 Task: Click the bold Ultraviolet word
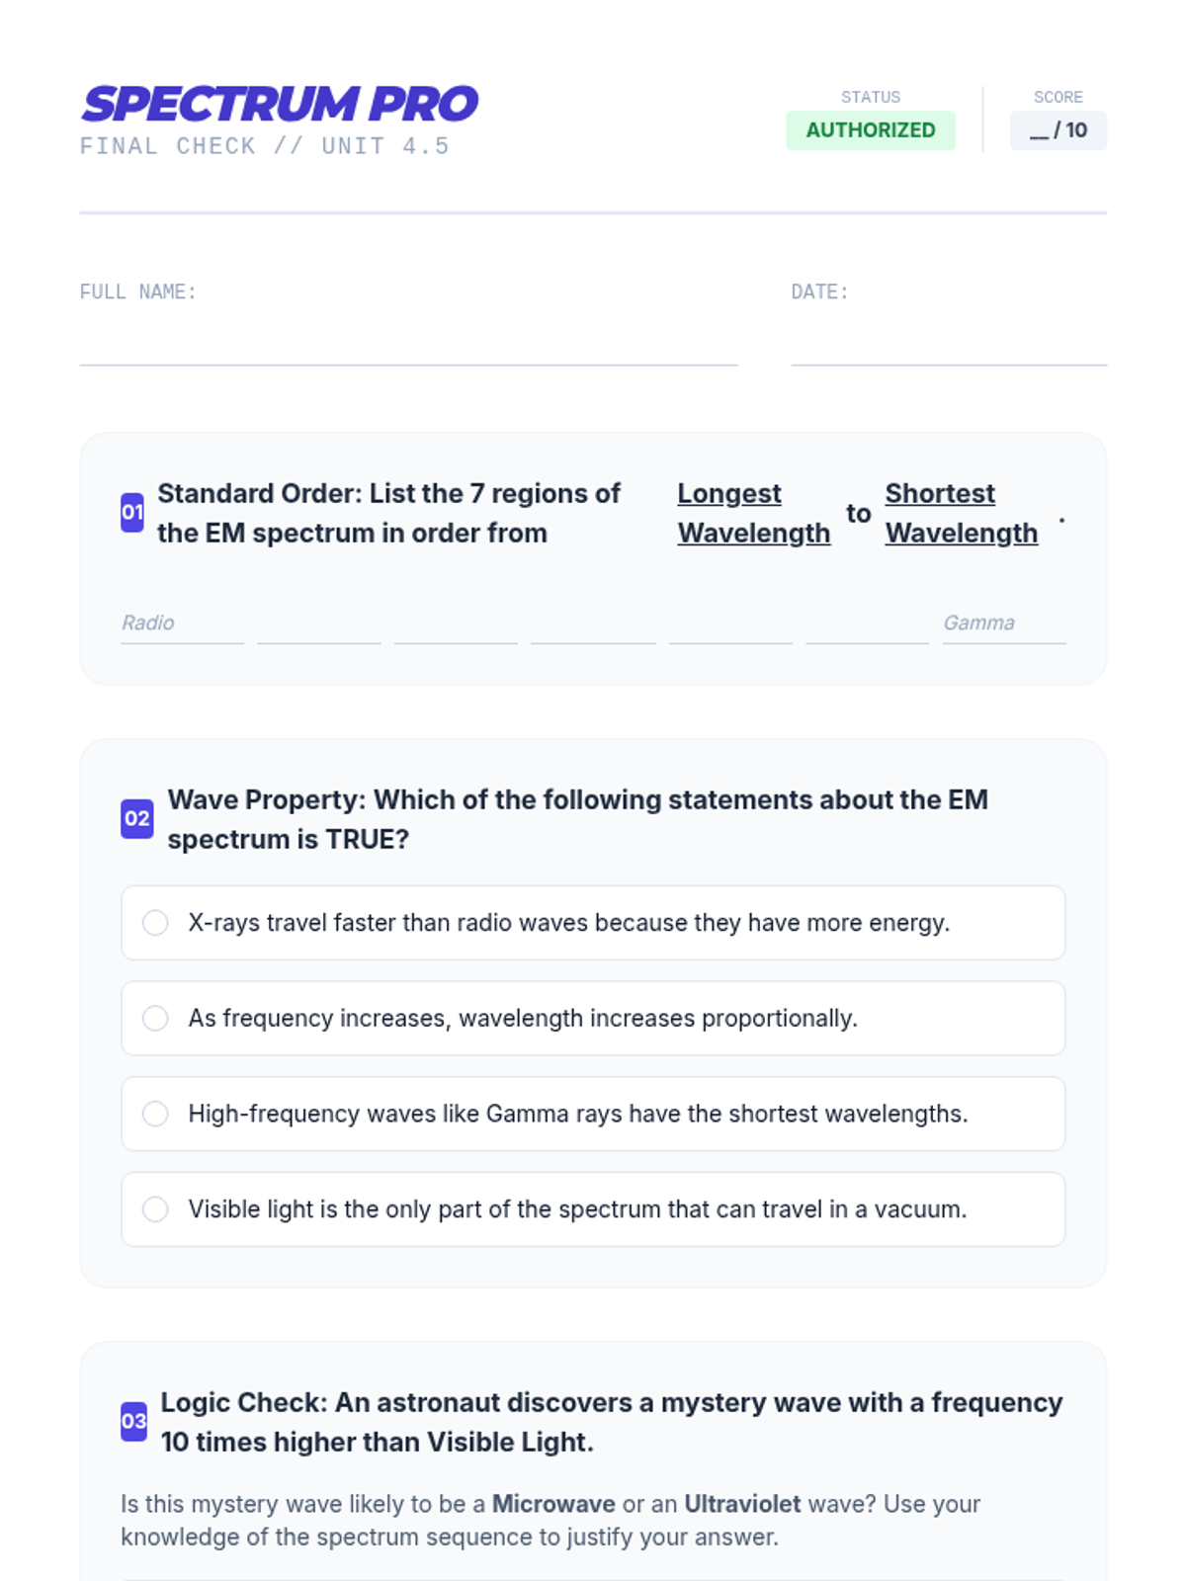[742, 1504]
